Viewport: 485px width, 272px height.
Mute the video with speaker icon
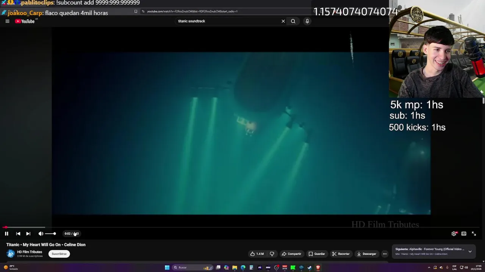tap(41, 233)
